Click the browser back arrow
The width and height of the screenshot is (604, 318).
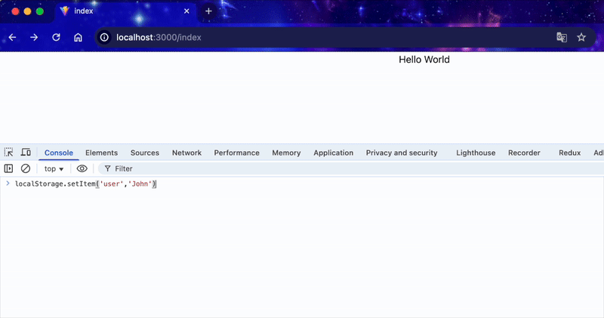(12, 37)
